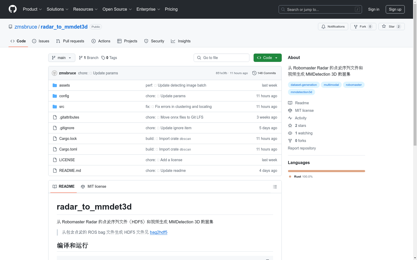
Task: Select the robomaster topic tag
Action: point(354,85)
